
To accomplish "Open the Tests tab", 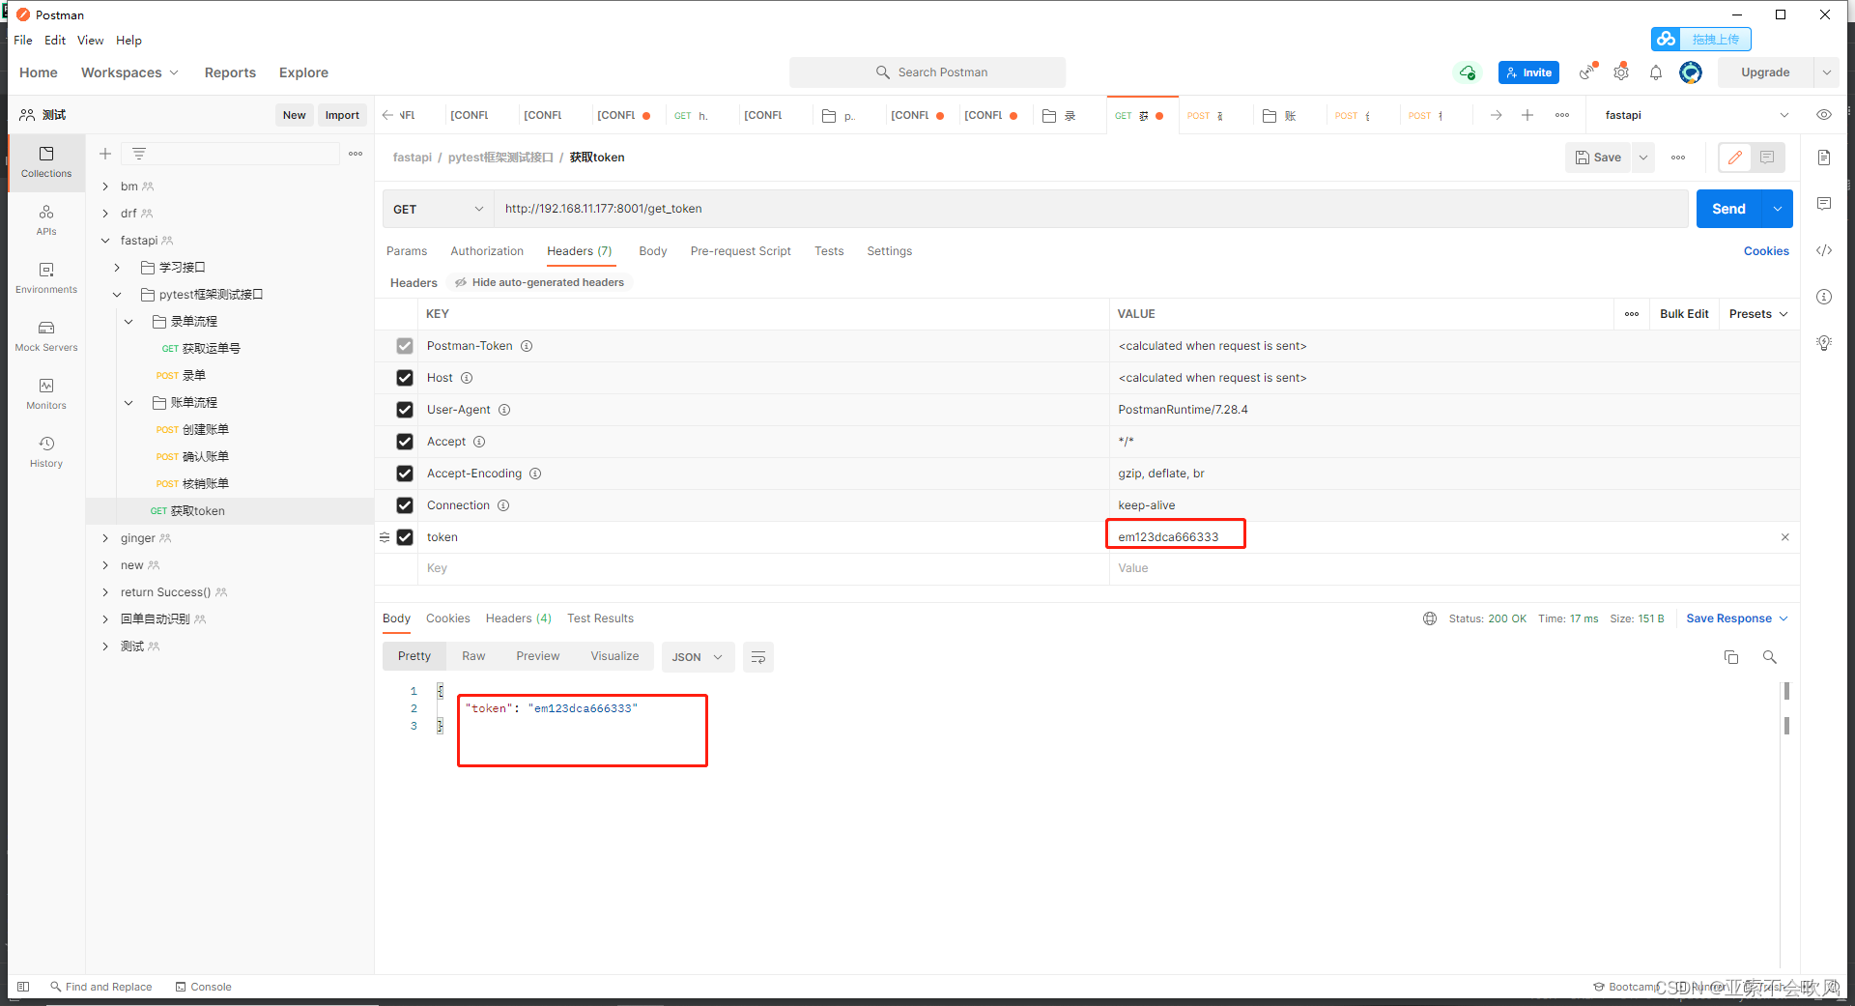I will tap(829, 251).
